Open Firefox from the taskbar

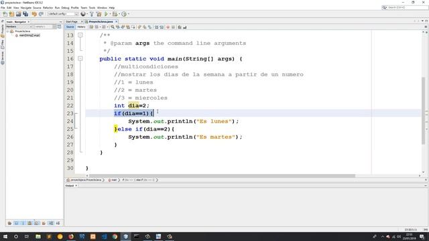point(71,236)
